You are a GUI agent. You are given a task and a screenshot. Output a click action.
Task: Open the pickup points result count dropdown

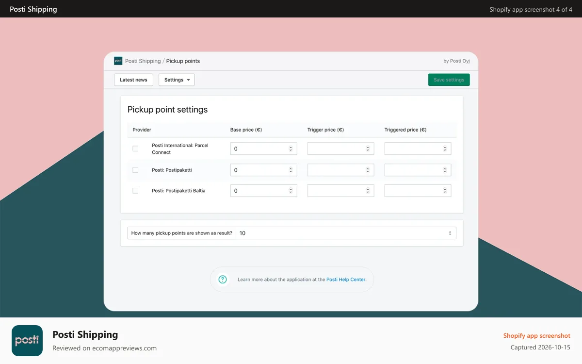[346, 233]
